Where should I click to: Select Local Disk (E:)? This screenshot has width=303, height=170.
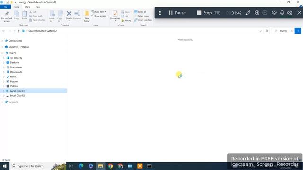coord(18,96)
